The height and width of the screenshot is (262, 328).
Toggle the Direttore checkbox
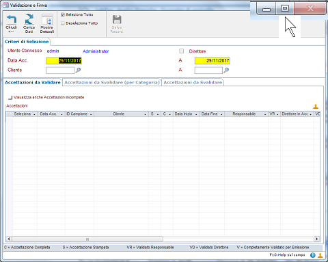[181, 51]
